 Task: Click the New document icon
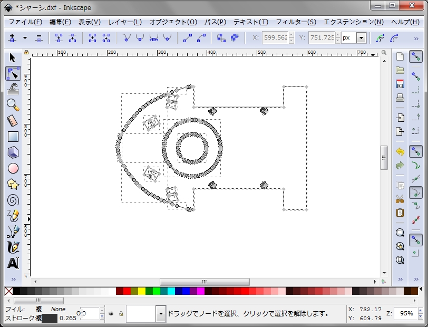pyautogui.click(x=400, y=56)
